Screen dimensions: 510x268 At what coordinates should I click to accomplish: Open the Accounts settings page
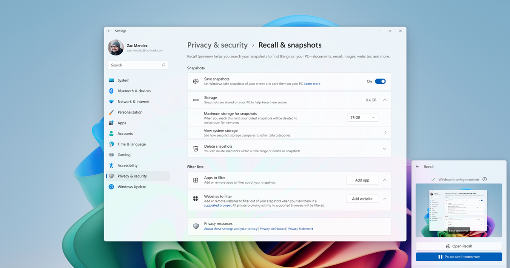point(125,134)
